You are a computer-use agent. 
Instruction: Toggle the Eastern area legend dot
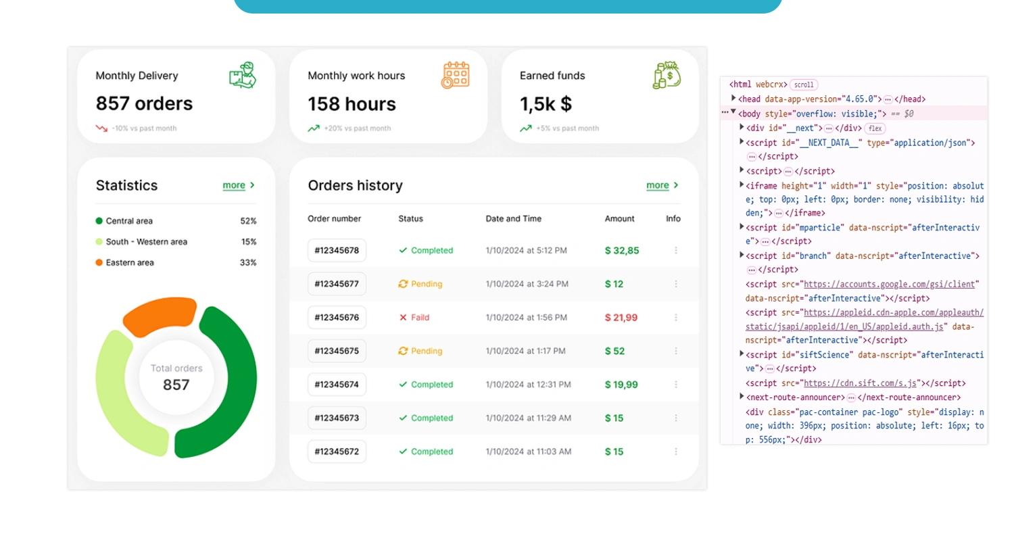100,262
